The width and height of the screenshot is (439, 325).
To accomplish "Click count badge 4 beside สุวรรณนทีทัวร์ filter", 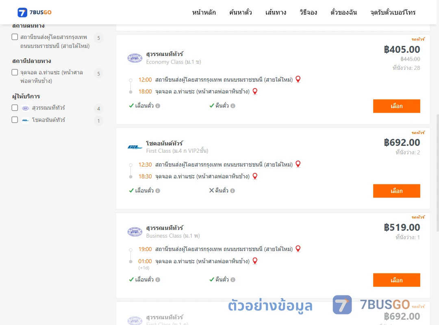I will coord(98,108).
